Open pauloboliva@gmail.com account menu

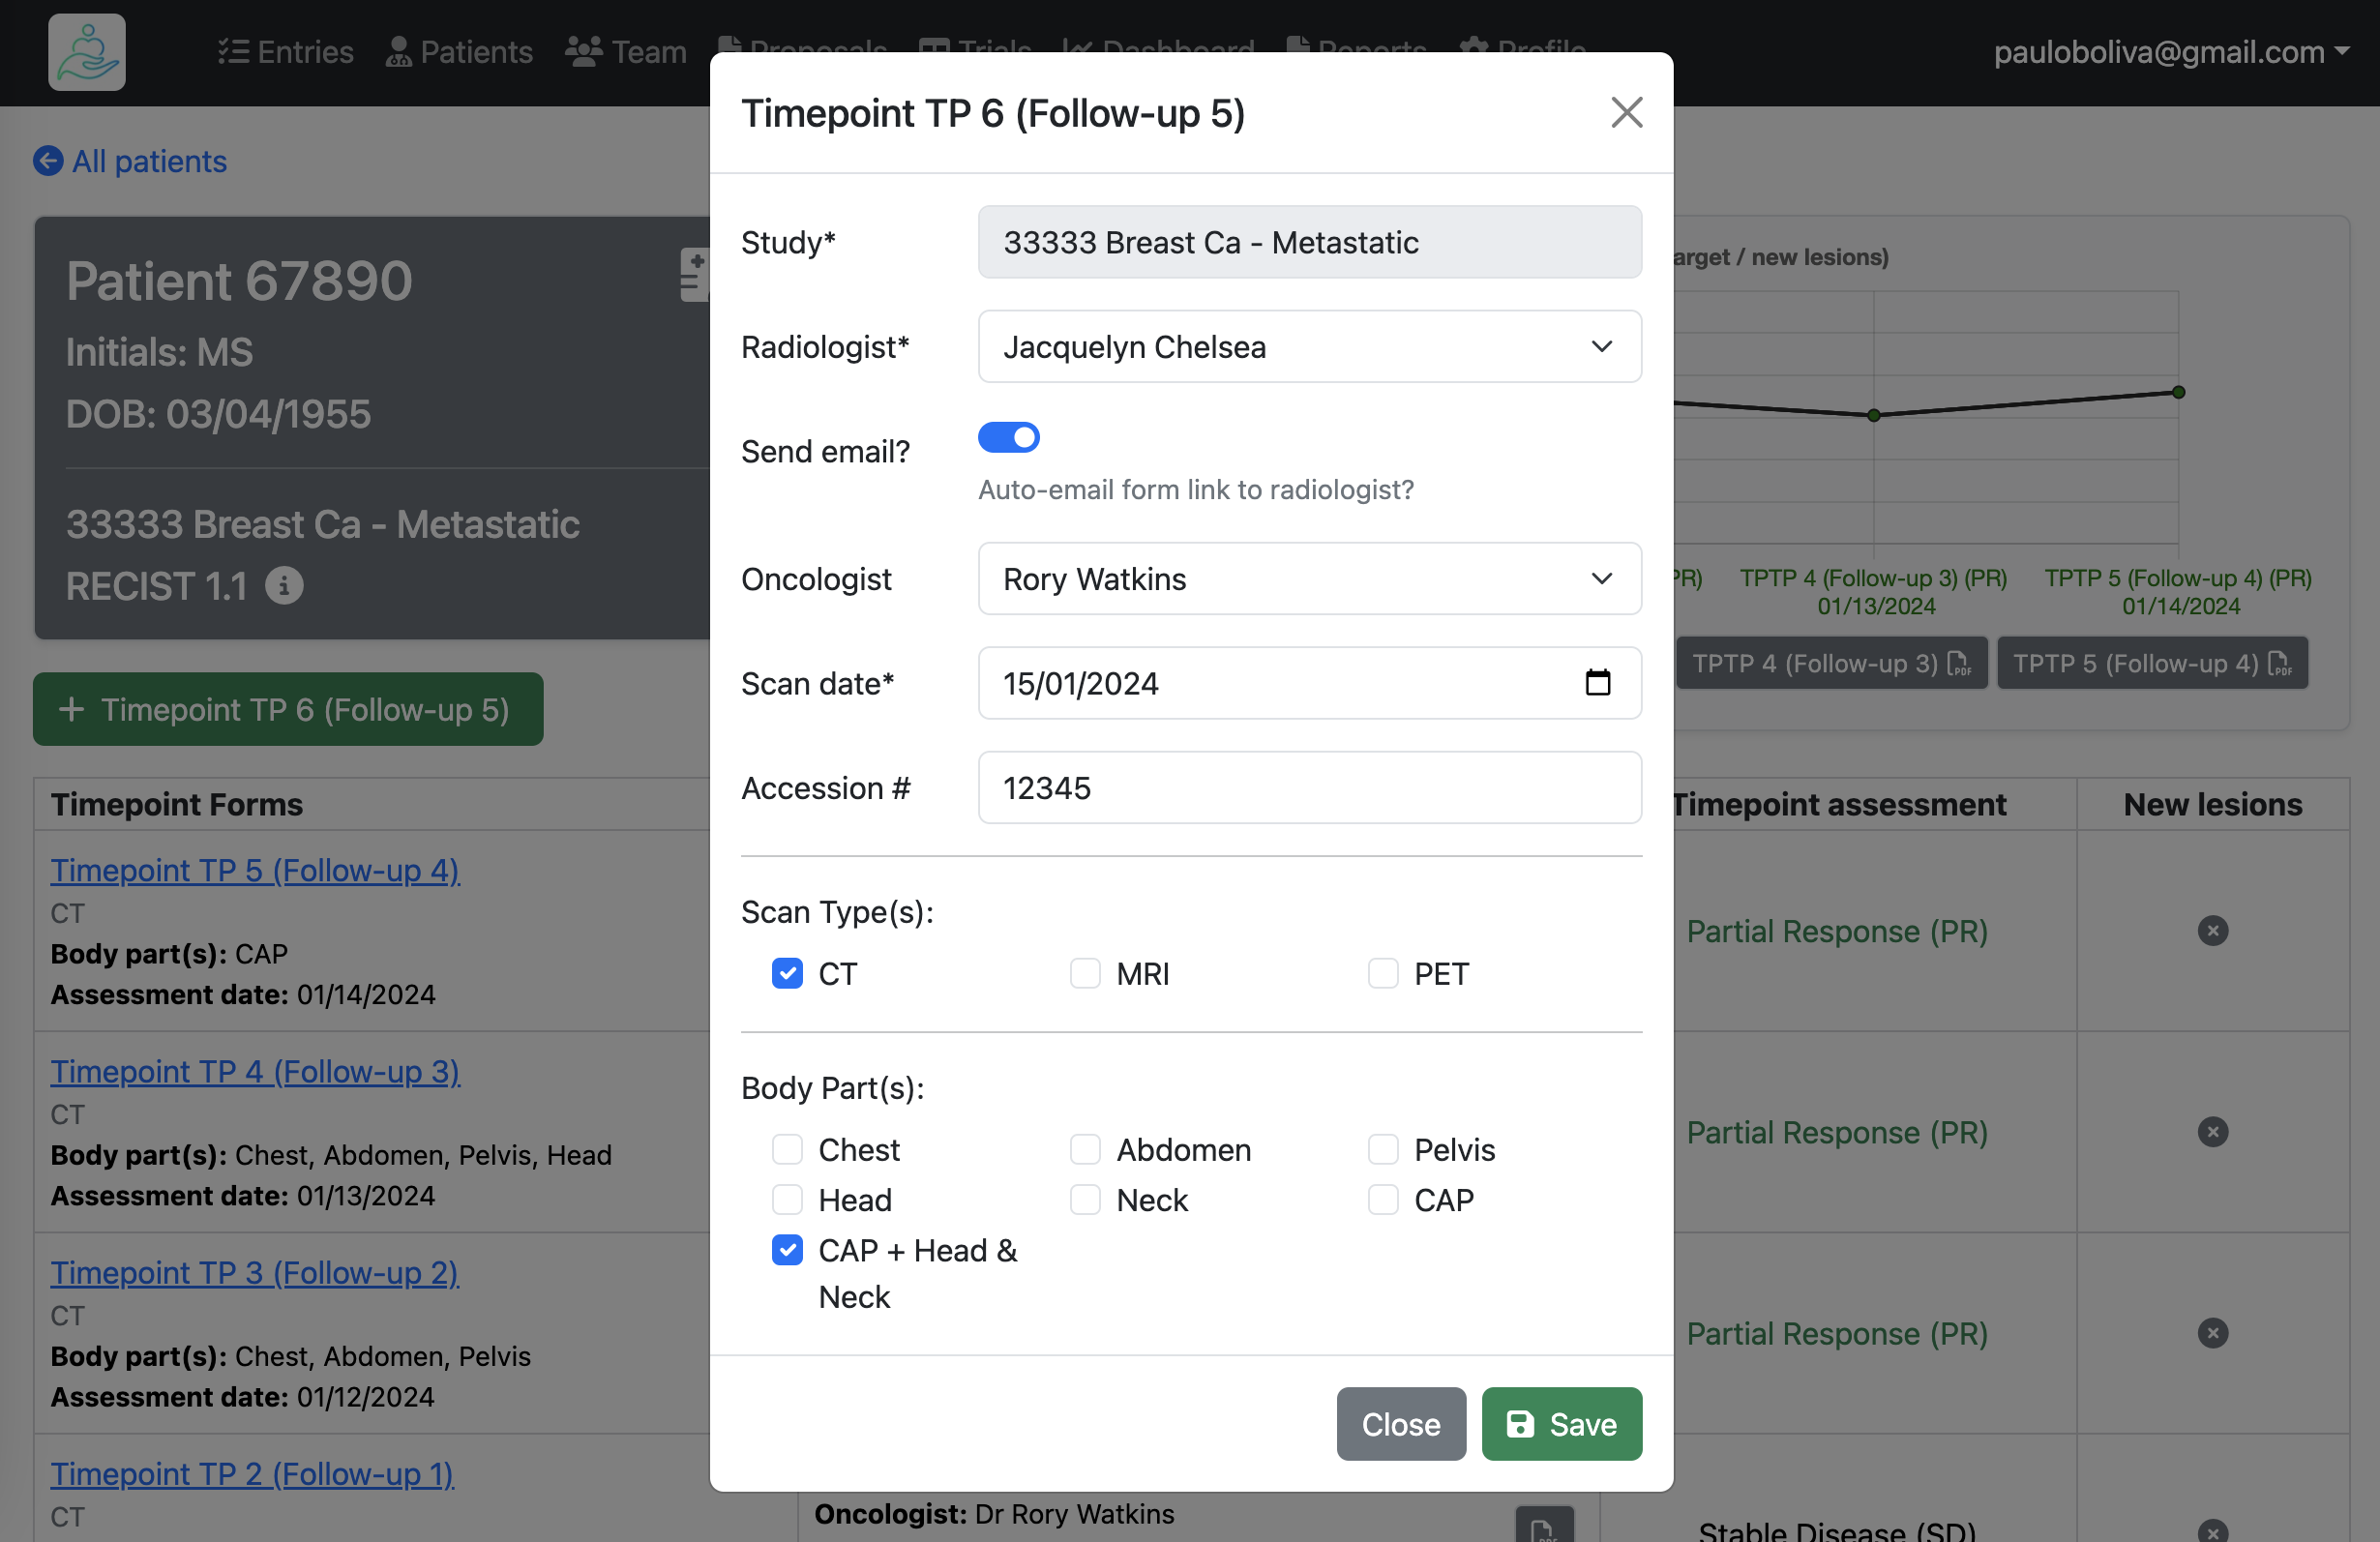[x=2170, y=52]
